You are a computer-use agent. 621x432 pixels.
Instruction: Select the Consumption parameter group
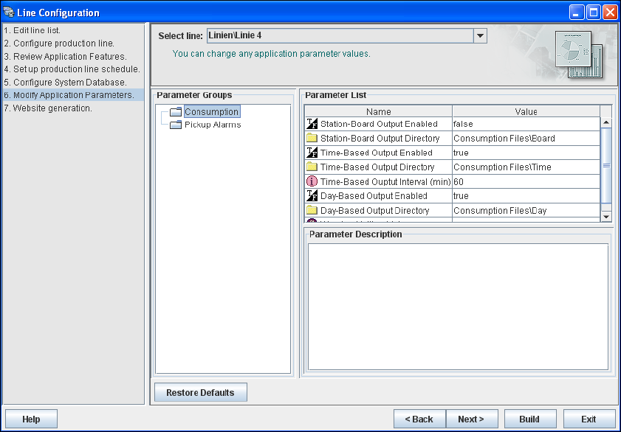[x=211, y=111]
